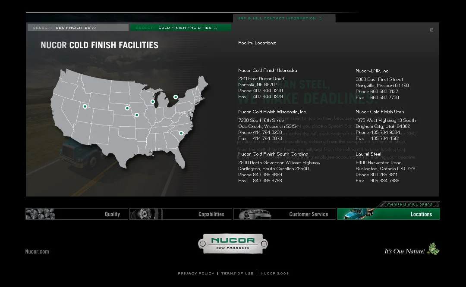Click the 2800 North Governor Williams Highway address
The width and height of the screenshot is (466, 287).
(279, 162)
